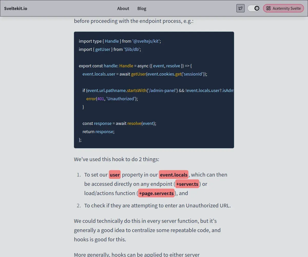The height and width of the screenshot is (257, 308).
Task: Click list item about Unauthorized URL
Action: point(157,206)
